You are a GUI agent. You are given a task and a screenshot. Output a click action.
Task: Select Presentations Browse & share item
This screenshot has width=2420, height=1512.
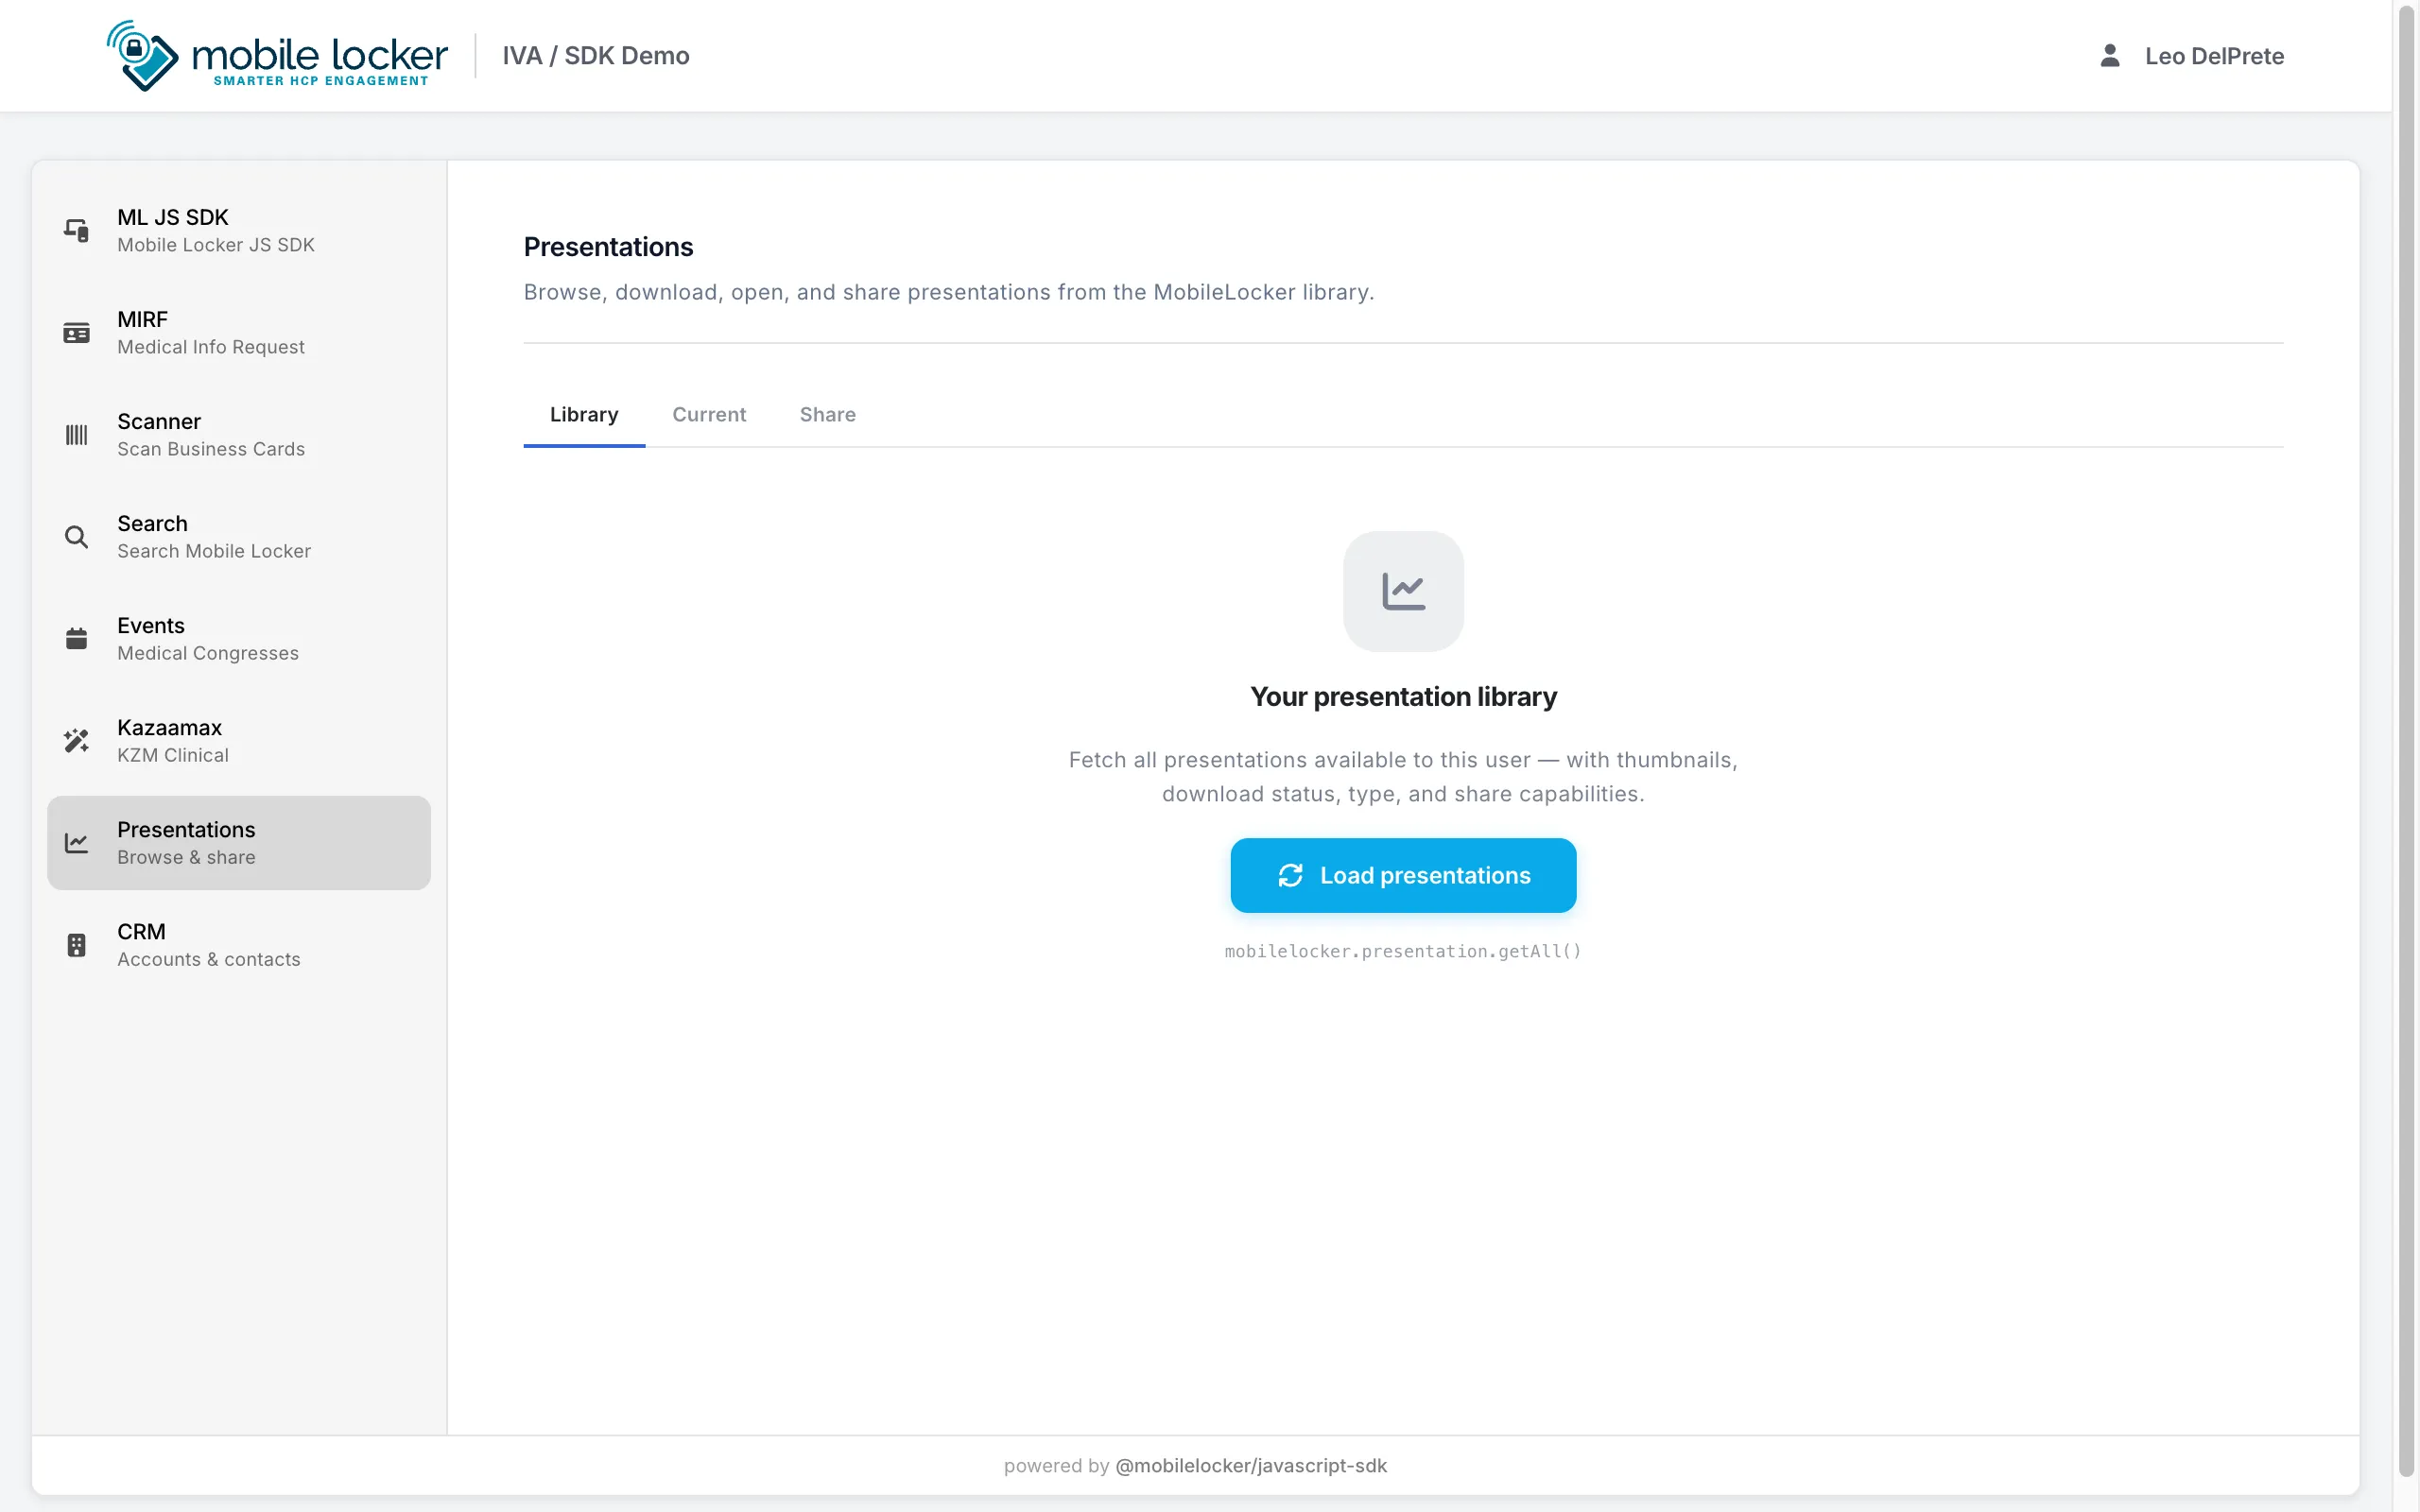tap(239, 842)
